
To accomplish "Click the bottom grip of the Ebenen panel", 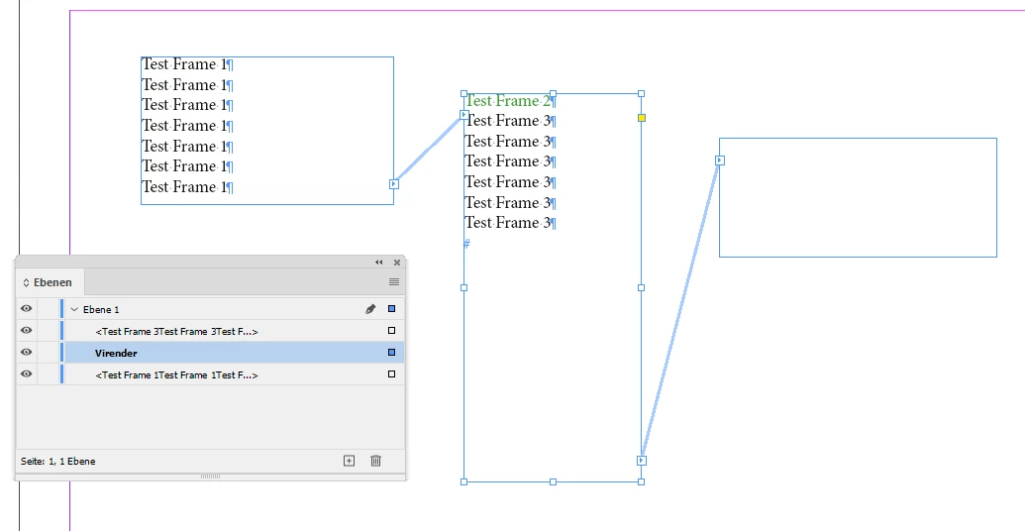I will 210,477.
